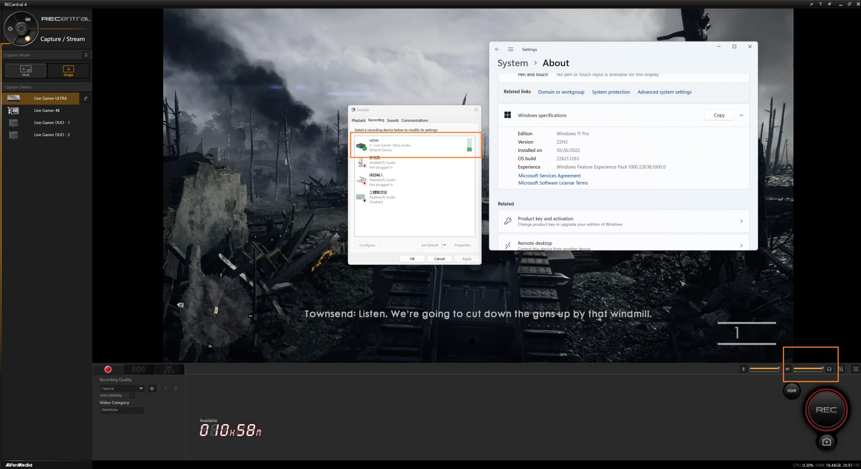
Task: Switch capture mode to Multi
Action: [26, 70]
